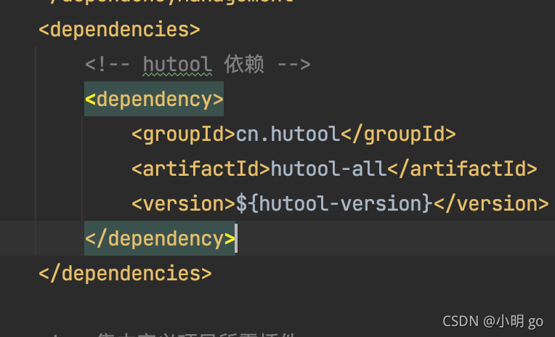Click the highlighted closing </dependency> tag
555x337 pixels.
point(160,239)
